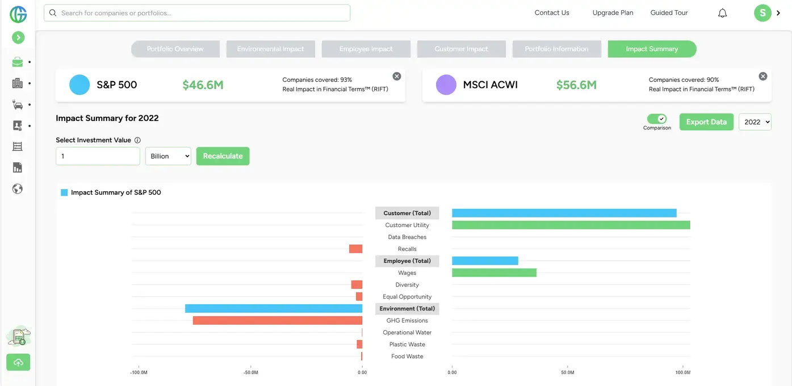Image resolution: width=792 pixels, height=386 pixels.
Task: Click the Food Waste label
Action: [x=407, y=356]
